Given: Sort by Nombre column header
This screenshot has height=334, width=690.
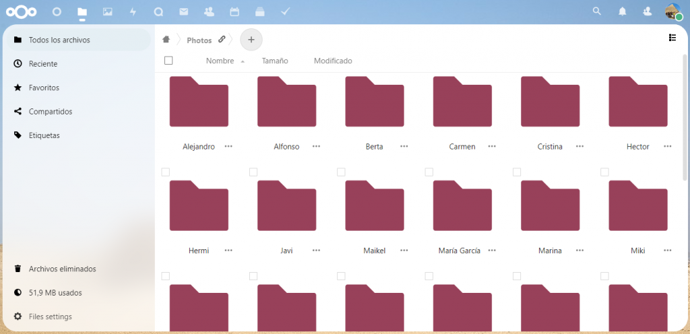Looking at the screenshot, I should 220,61.
